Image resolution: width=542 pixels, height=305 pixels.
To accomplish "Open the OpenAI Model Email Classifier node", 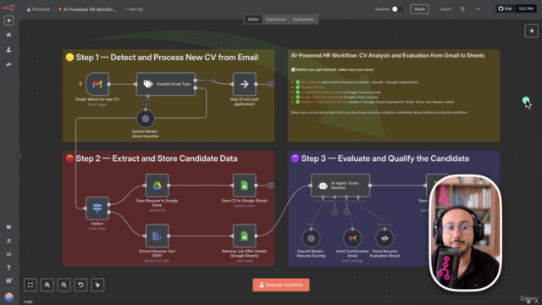I will (146, 119).
